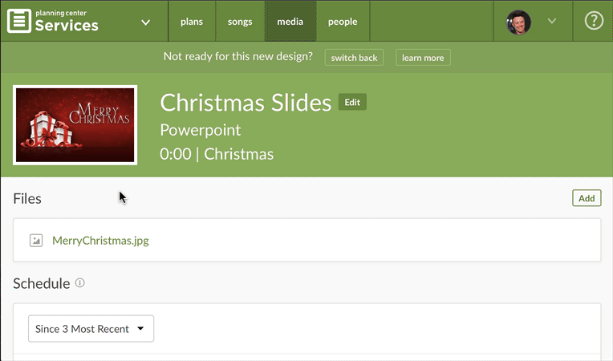Viewport: 613px width, 361px height.
Task: Click the Christmas Slides title heading
Action: click(x=246, y=103)
